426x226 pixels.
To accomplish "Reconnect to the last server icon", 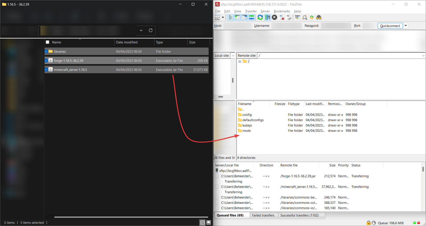I will tap(289, 18).
